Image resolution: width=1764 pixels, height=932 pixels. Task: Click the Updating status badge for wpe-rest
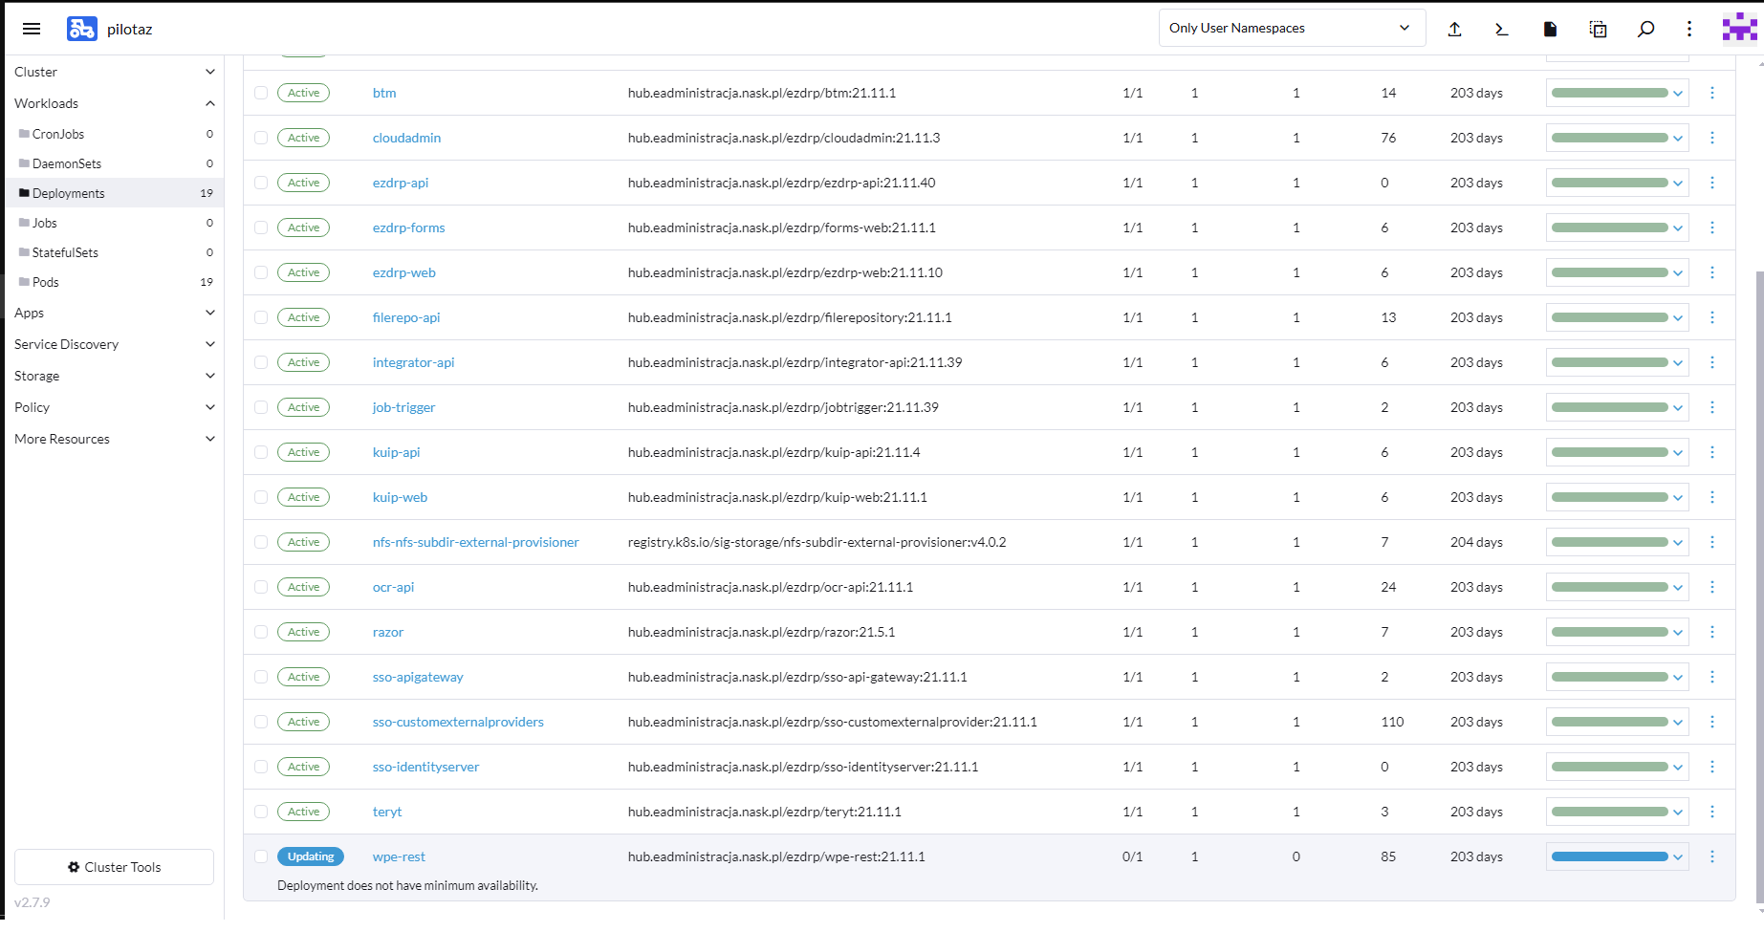click(311, 856)
